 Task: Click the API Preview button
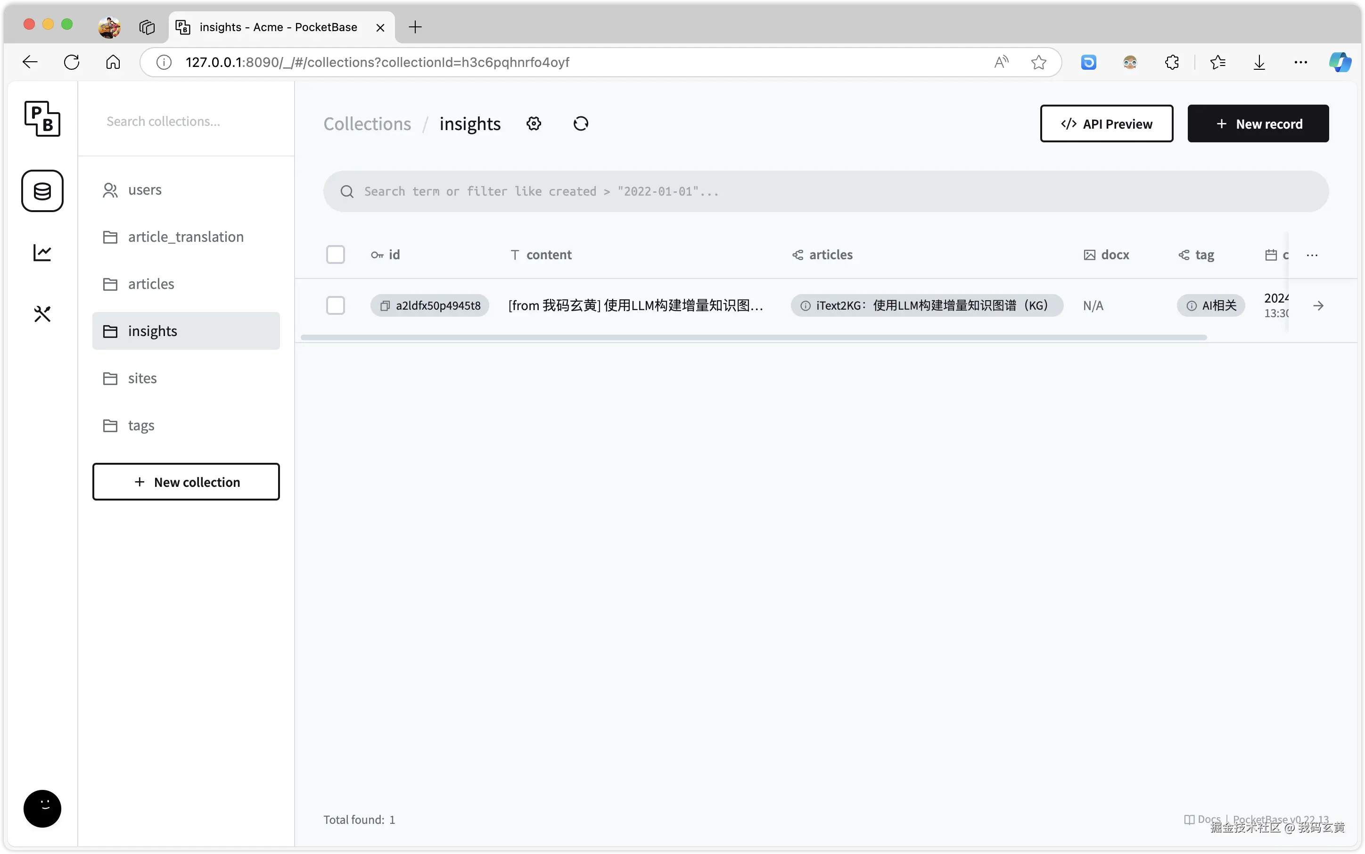(1106, 123)
